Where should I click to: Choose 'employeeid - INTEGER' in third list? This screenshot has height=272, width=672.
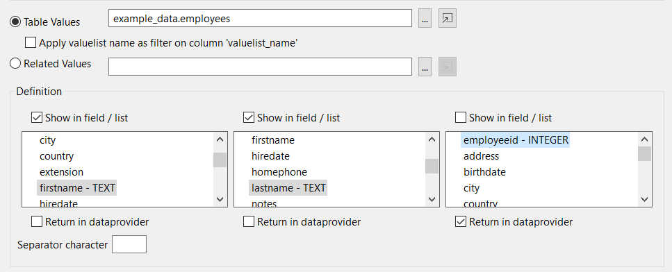point(516,140)
